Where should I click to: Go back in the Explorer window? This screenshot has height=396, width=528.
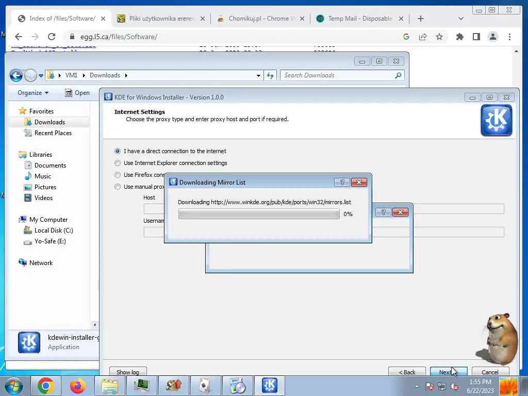[16, 75]
